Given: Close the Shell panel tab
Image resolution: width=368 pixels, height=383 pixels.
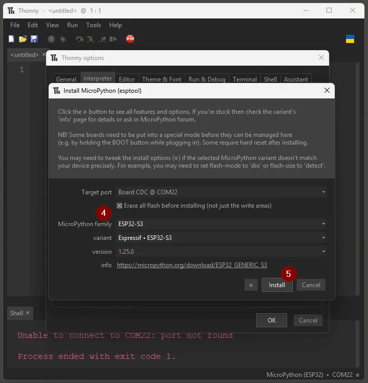Looking at the screenshot, I should (x=28, y=313).
